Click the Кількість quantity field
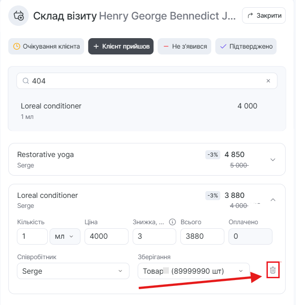The height and width of the screenshot is (305, 296). [32, 236]
